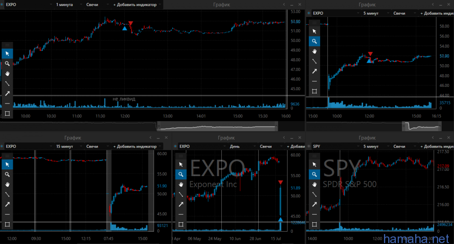Pick hand tool in SPY chart toolbar
454x244 pixels.
tap(314, 185)
